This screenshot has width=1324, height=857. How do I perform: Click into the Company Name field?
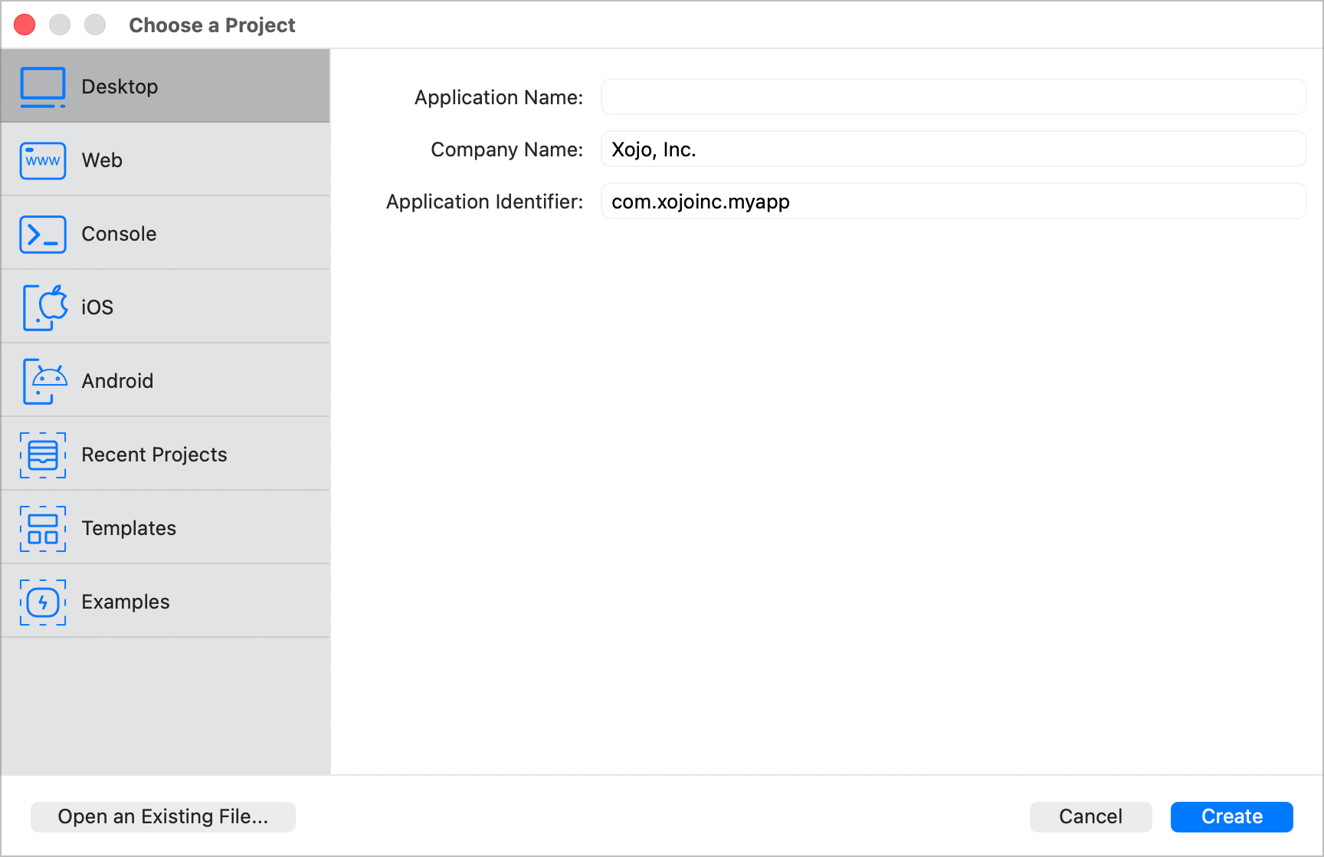(953, 149)
